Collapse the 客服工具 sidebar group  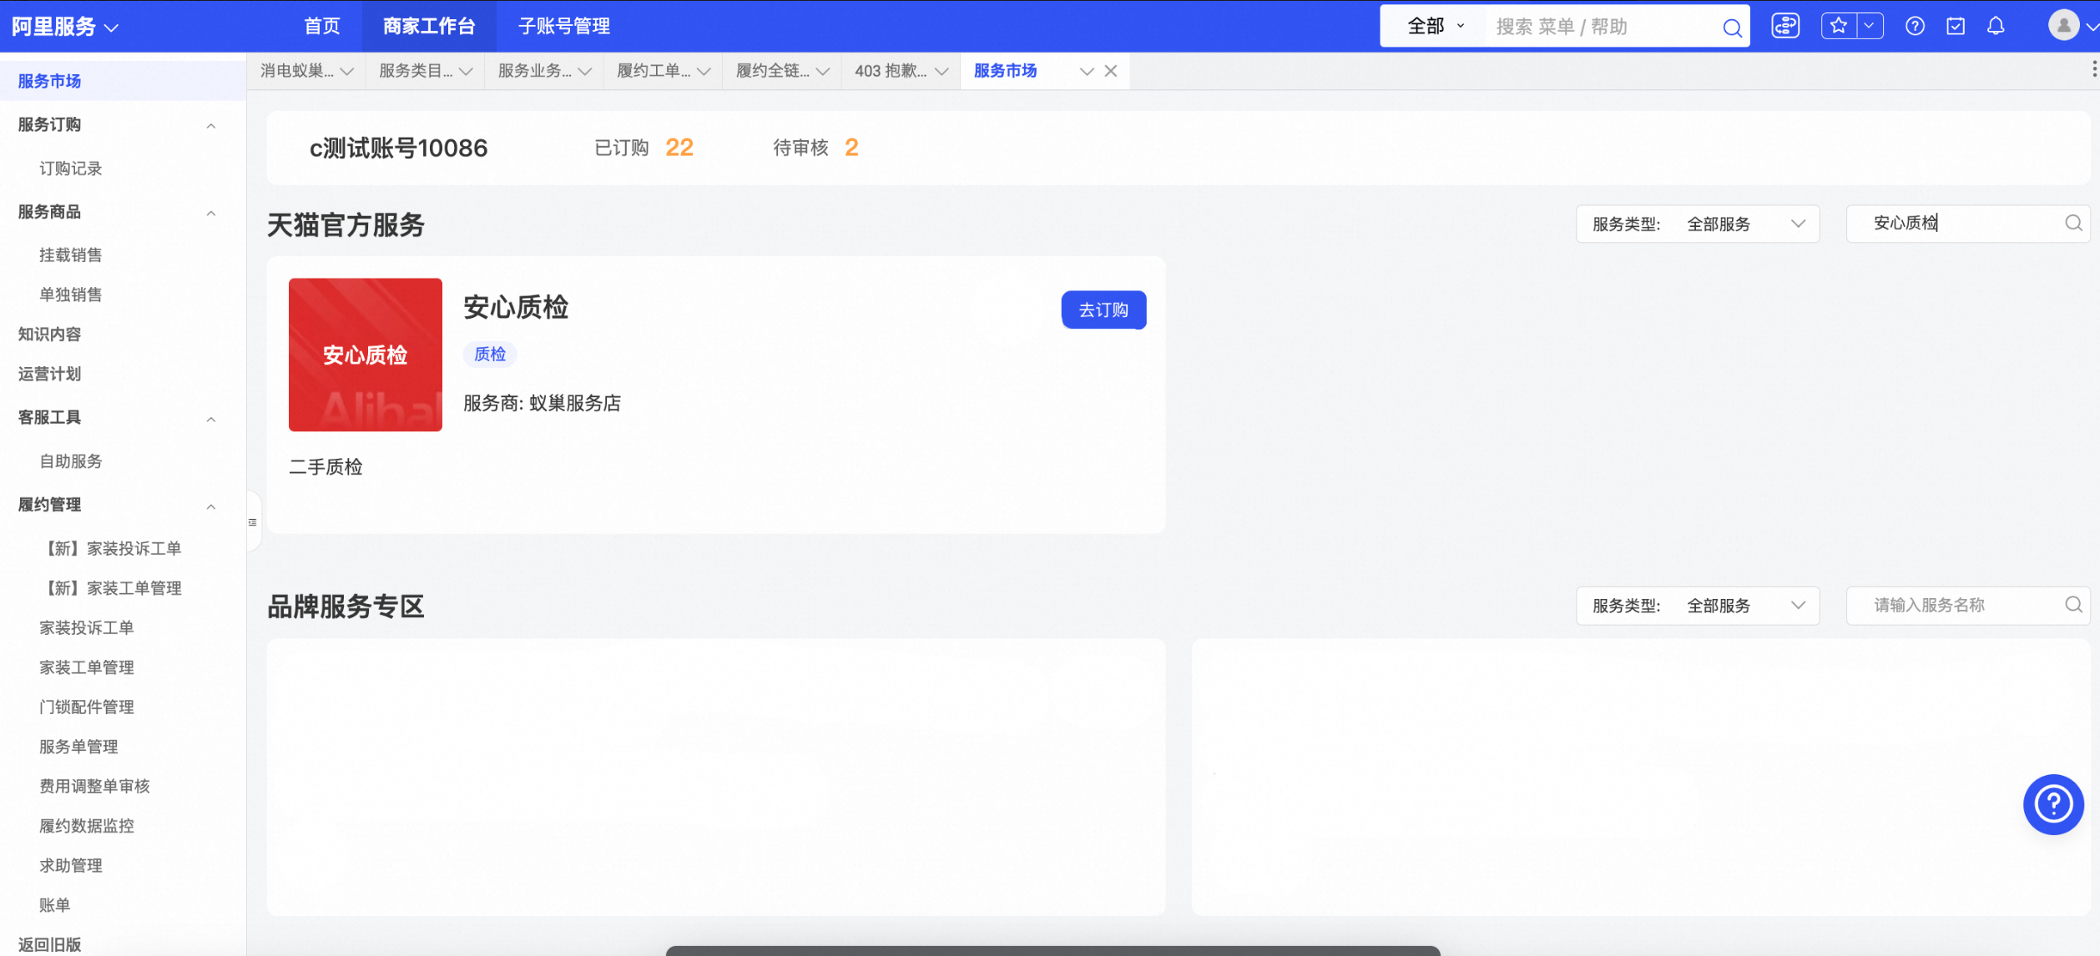[x=211, y=420]
